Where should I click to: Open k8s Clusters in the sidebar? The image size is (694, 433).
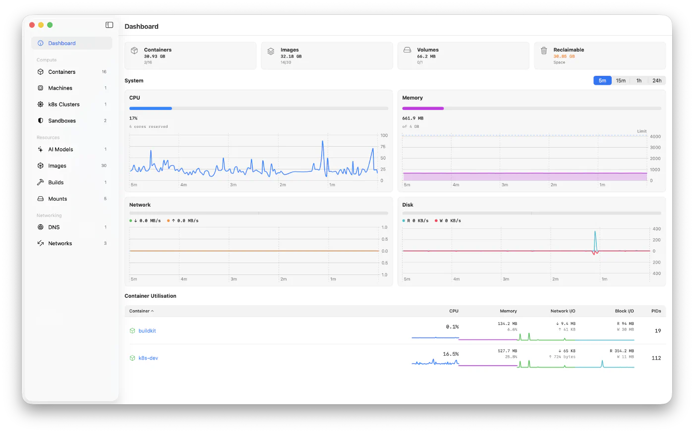[72, 105]
